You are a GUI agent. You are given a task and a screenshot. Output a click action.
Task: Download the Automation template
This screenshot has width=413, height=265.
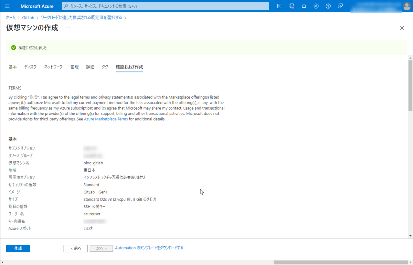[x=149, y=248]
